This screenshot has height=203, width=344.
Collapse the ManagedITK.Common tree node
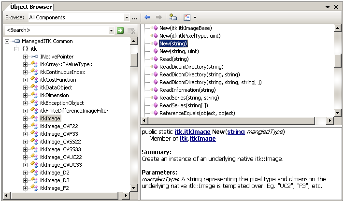coord(7,41)
